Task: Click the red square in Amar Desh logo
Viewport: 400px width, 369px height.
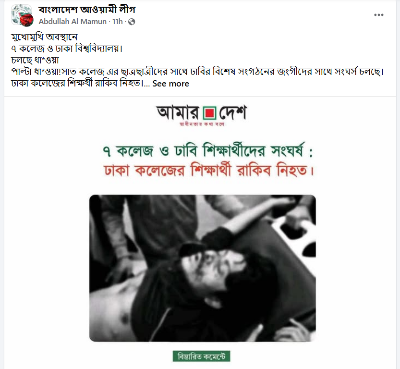Action: (x=210, y=113)
